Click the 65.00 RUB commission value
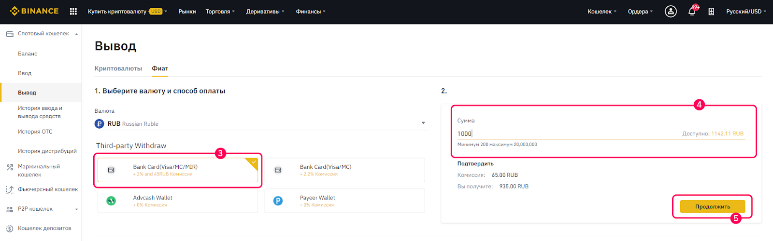Image resolution: width=773 pixels, height=241 pixels. click(505, 175)
